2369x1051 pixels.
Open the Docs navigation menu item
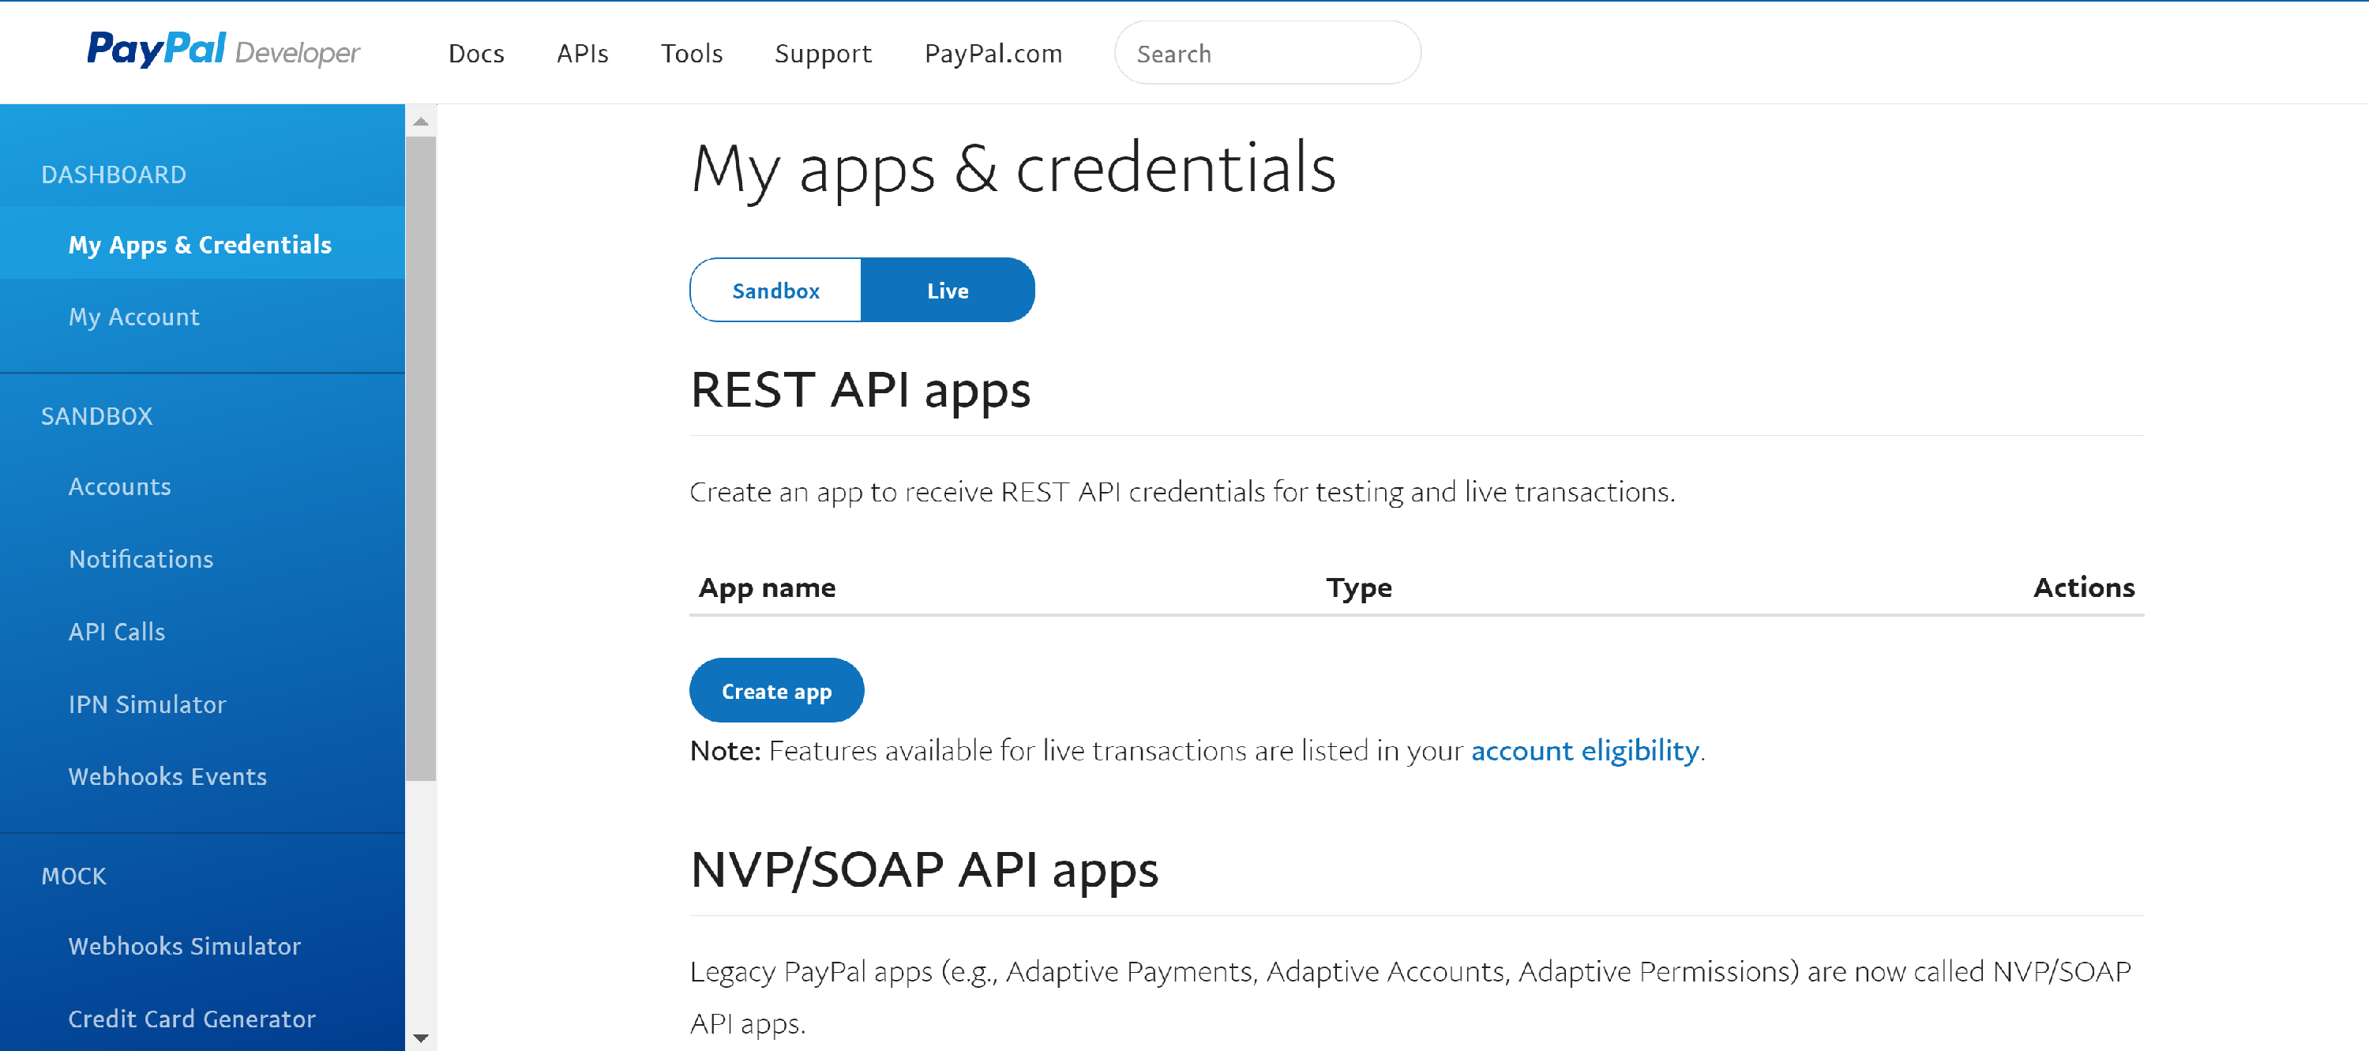[478, 53]
